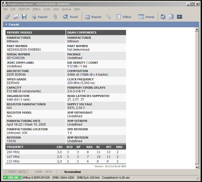This screenshot has width=202, height=182.
Task: Click the scrollbar down arrow
Action: (x=197, y=167)
